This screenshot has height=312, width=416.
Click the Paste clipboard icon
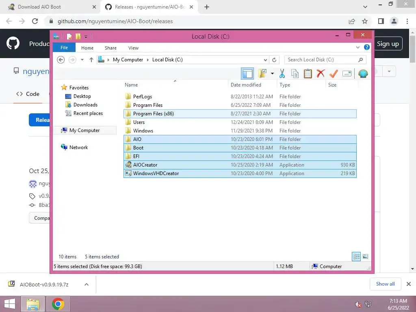[308, 74]
